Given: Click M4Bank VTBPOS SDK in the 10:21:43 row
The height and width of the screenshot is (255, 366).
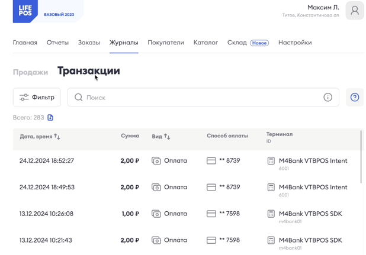Looking at the screenshot, I should pos(310,240).
